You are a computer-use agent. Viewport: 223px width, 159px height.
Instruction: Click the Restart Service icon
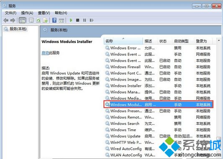pos(92,20)
